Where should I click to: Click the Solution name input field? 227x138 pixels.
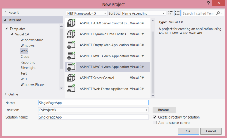[93, 117]
